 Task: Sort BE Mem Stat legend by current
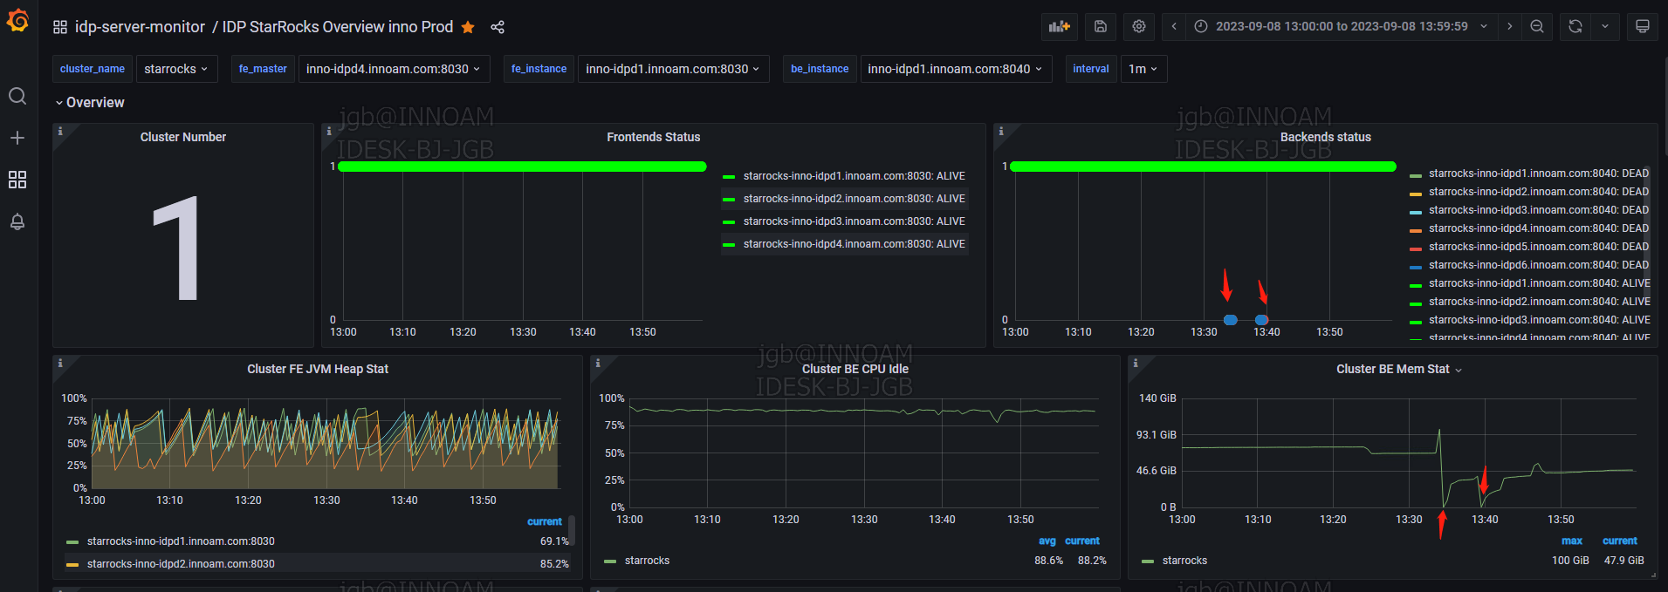click(x=1620, y=541)
